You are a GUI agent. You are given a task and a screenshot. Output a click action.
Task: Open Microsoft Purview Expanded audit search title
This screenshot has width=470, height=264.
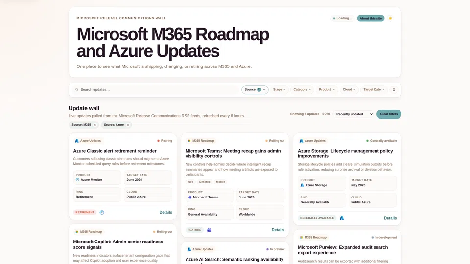click(x=343, y=250)
